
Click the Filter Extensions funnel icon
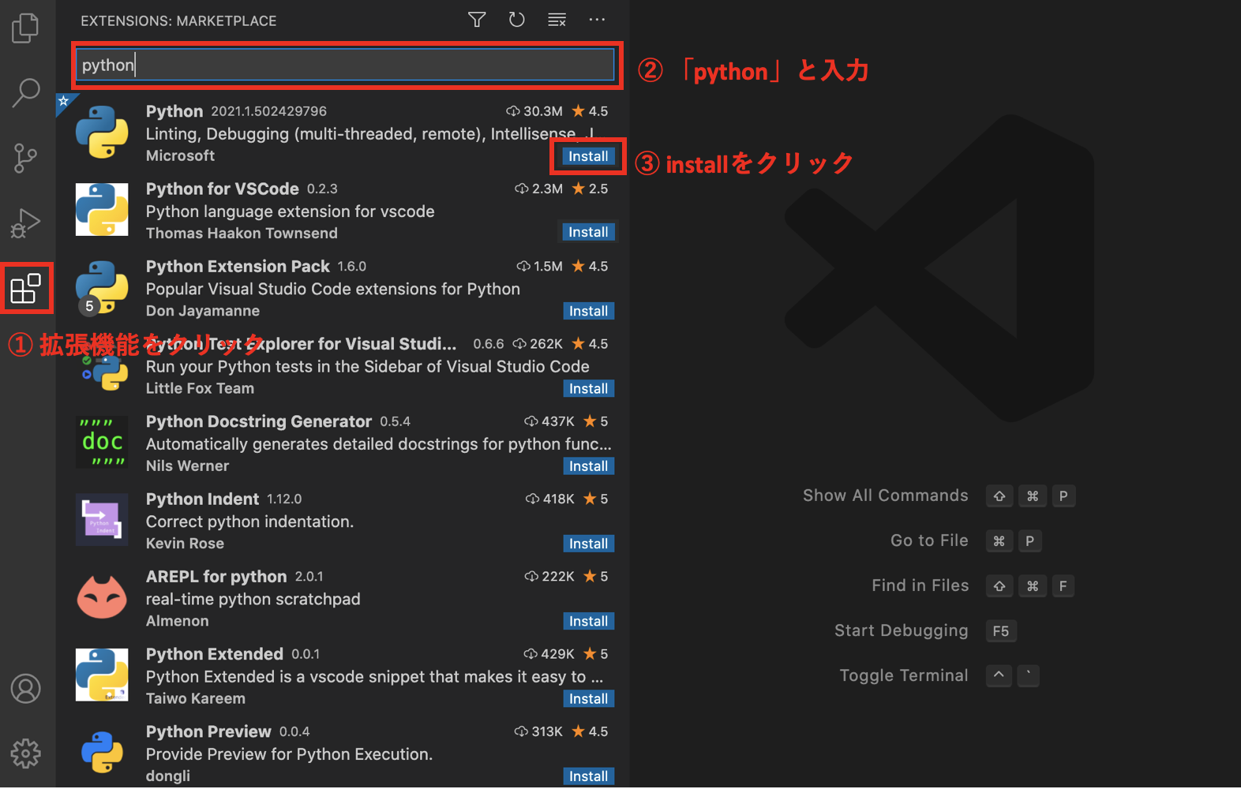point(477,20)
